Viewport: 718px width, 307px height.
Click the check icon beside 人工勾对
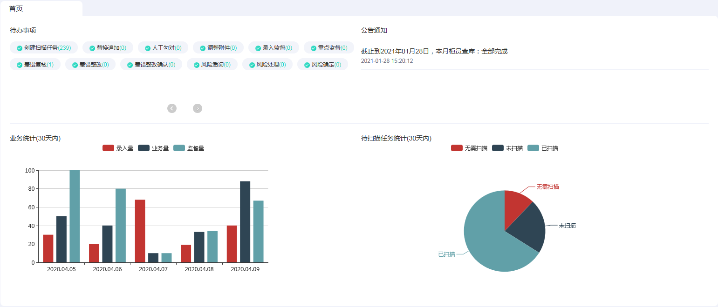pyautogui.click(x=148, y=48)
